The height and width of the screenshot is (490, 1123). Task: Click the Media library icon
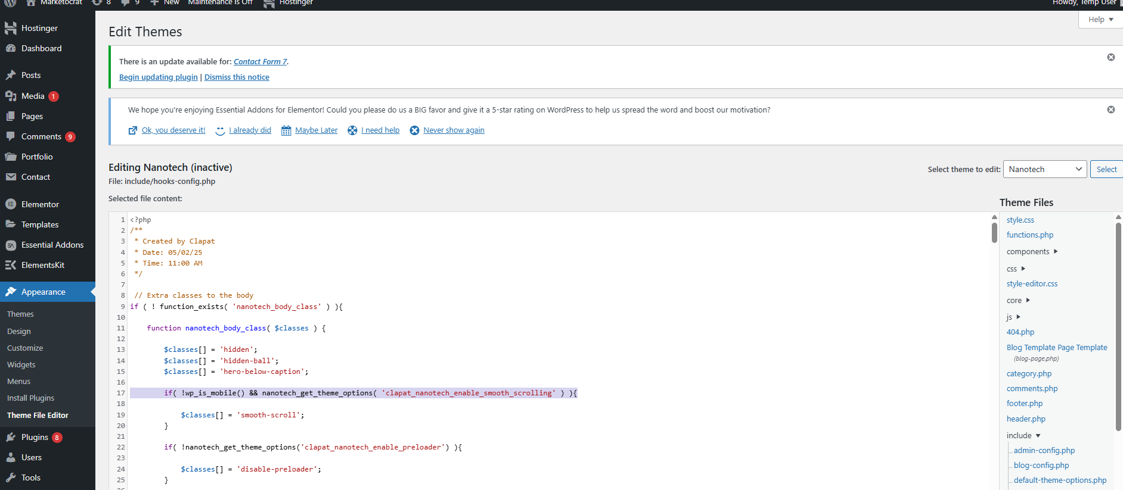[11, 96]
